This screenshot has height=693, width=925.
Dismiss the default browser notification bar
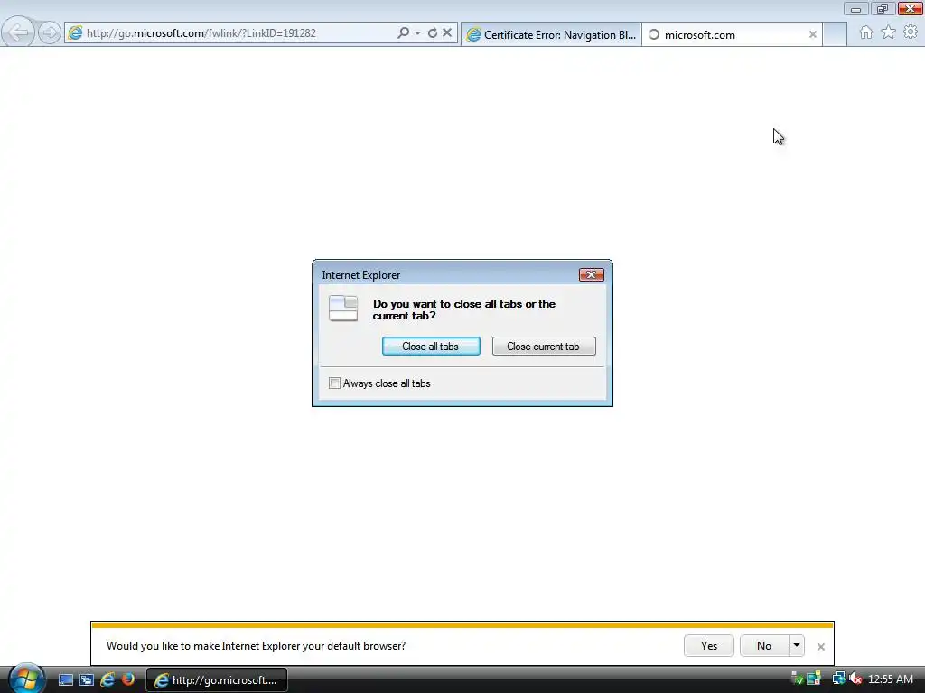coord(820,646)
